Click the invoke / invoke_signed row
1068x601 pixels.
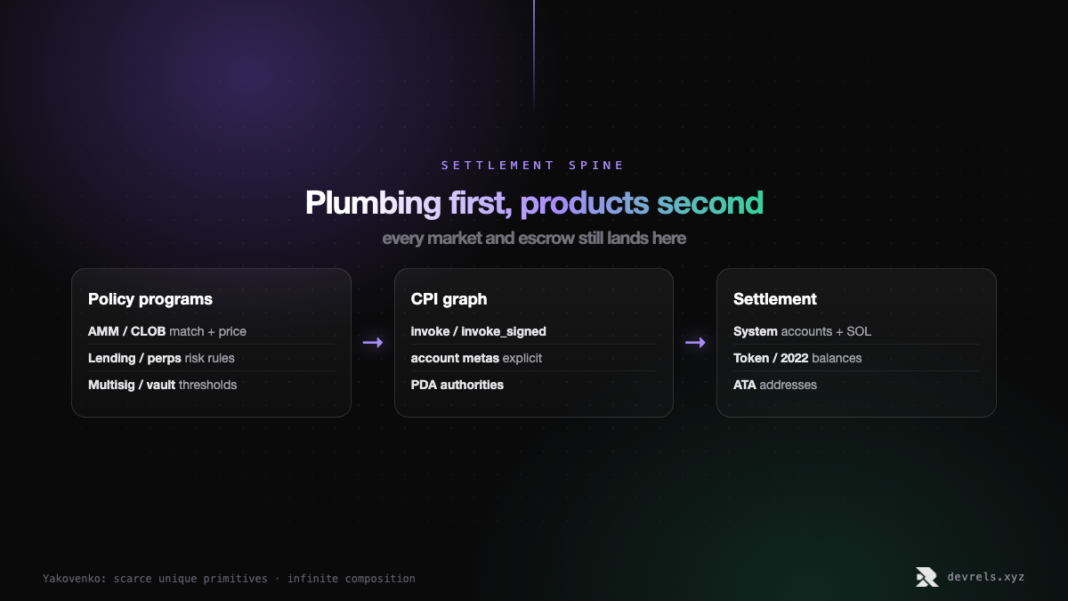point(534,331)
